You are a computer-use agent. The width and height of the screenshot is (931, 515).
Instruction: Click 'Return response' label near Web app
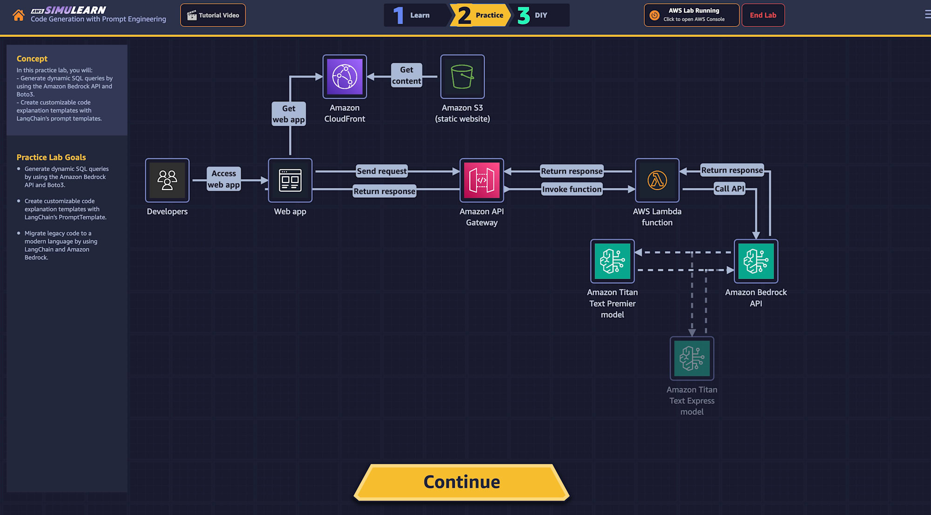pos(384,191)
